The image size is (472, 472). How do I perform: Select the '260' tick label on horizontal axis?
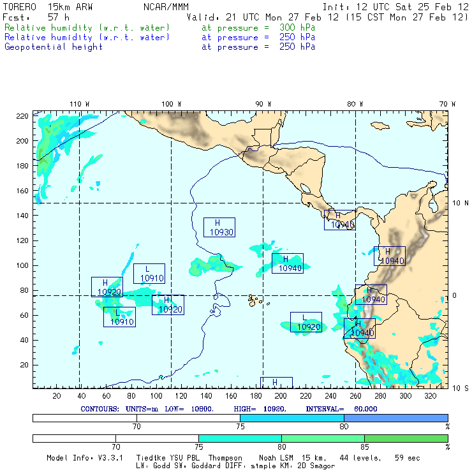(x=355, y=396)
